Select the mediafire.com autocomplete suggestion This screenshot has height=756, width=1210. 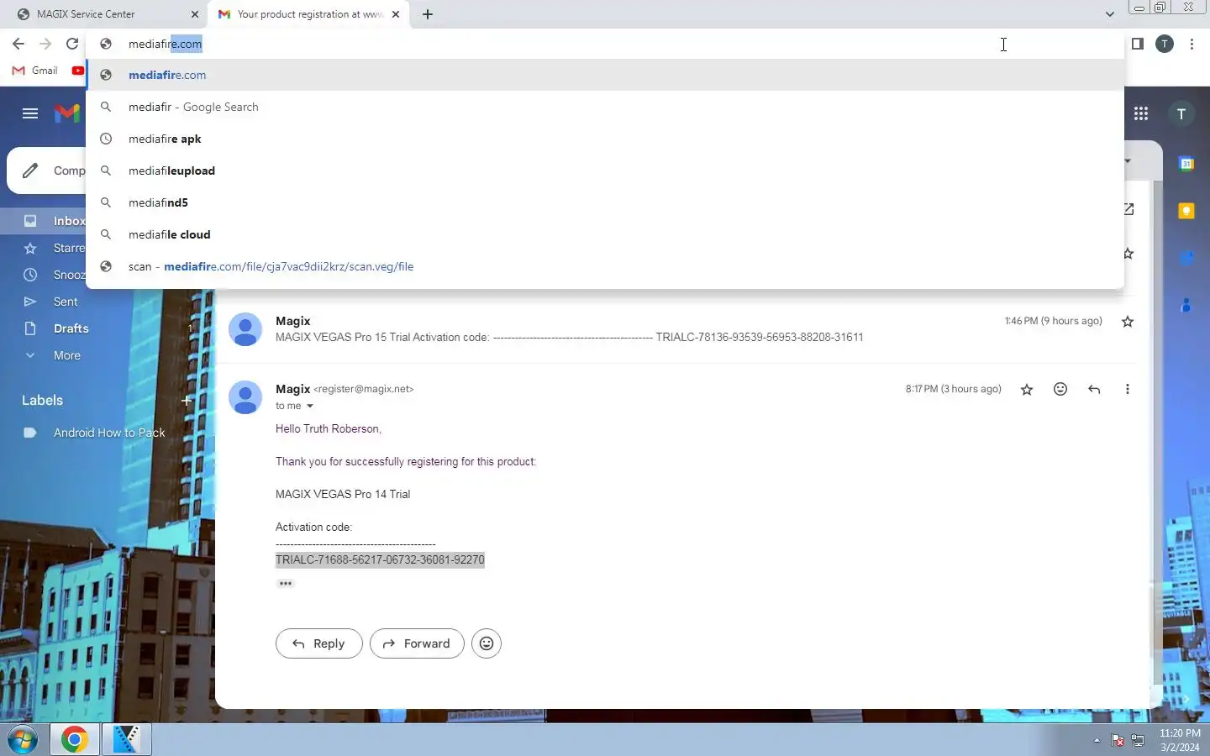pyautogui.click(x=605, y=75)
